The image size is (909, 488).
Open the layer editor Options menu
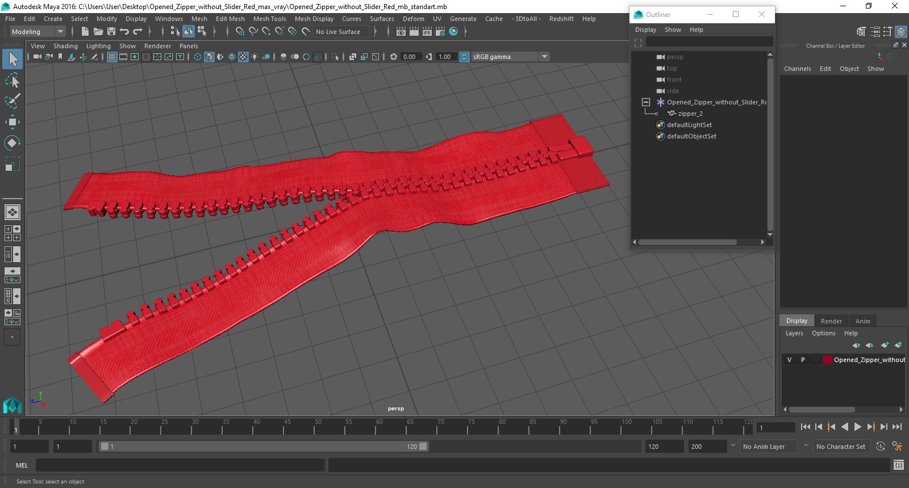coord(824,333)
